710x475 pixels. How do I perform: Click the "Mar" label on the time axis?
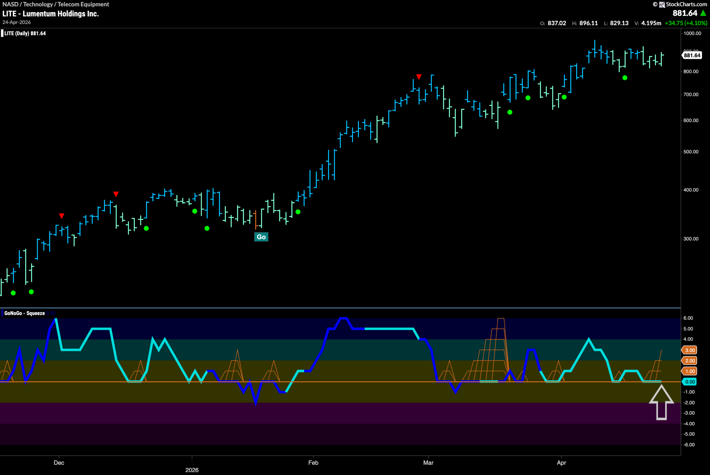point(428,463)
